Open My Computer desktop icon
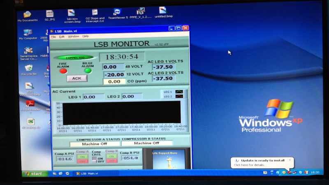The height and width of the screenshot is (185, 329). pos(28,35)
